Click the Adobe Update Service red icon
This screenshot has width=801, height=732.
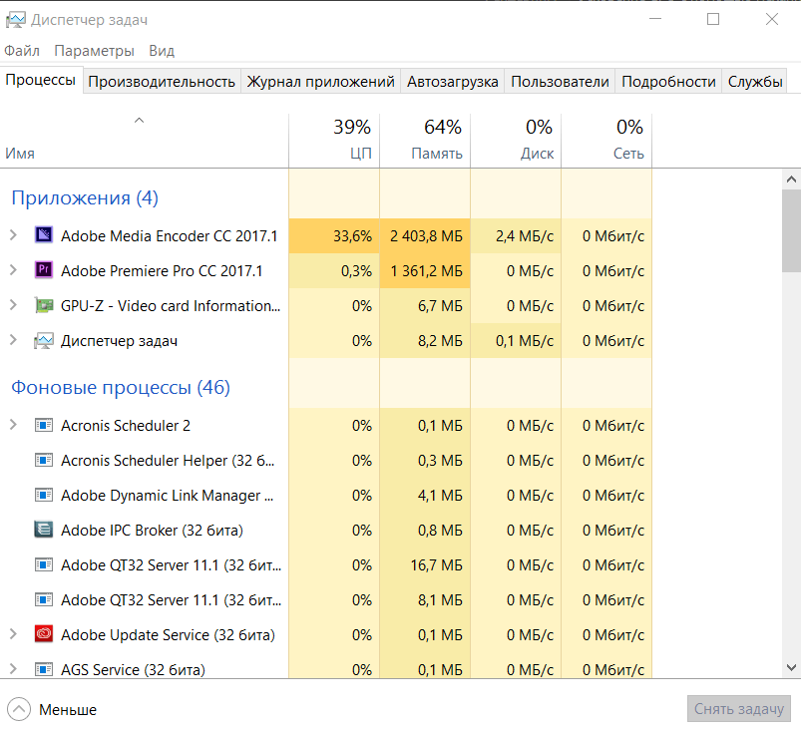(44, 634)
